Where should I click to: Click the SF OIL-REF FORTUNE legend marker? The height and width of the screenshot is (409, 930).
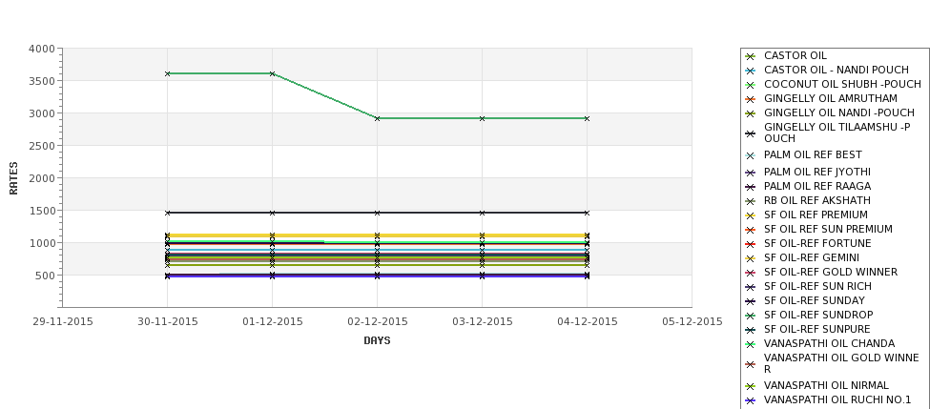751,244
